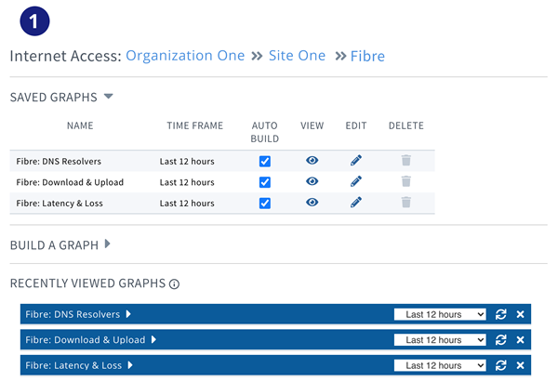Refresh the Fibre: Latency & Loss recent graph

(x=500, y=365)
